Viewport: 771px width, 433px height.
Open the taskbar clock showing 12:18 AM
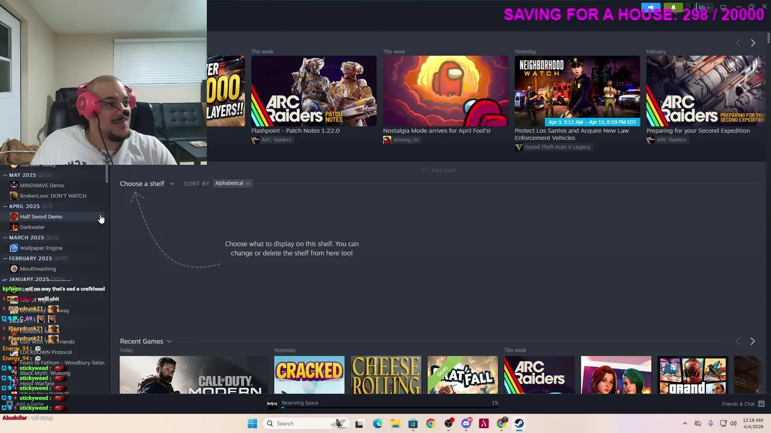(753, 423)
